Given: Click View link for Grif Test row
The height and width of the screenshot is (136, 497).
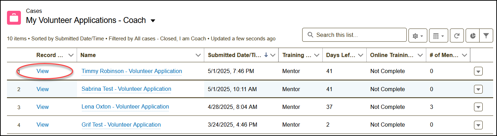Looking at the screenshot, I should pyautogui.click(x=43, y=125).
